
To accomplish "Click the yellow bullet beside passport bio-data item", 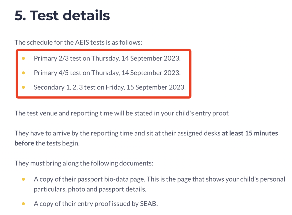I will tap(24, 179).
